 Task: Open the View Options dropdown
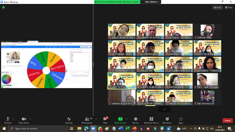pyautogui.click(x=152, y=2)
